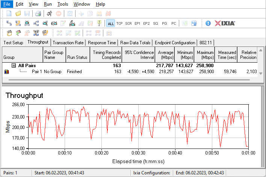The width and height of the screenshot is (266, 177).
Task: Click the Run Status column header
Action: point(78,55)
